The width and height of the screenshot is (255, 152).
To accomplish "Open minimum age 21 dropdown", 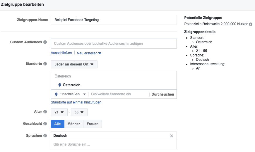I will pos(59,112).
